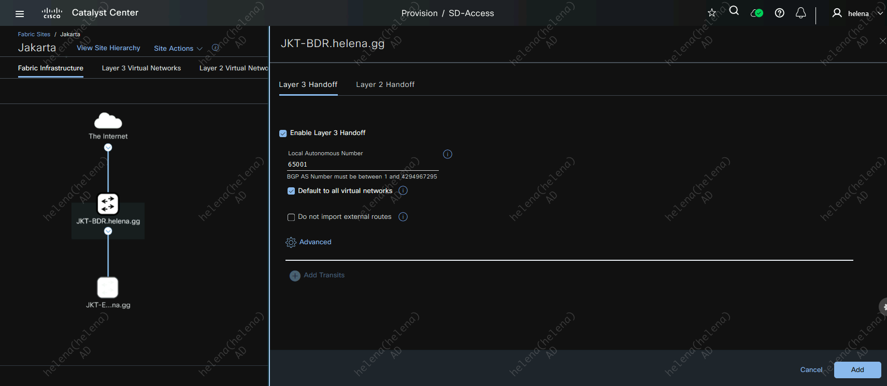887x386 pixels.
Task: Open the global search icon
Action: point(734,11)
